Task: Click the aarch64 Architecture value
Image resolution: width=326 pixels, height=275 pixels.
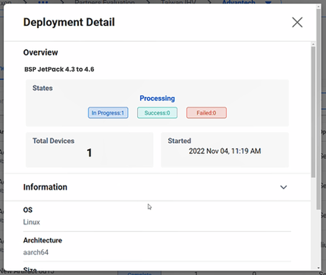Action: pos(36,252)
